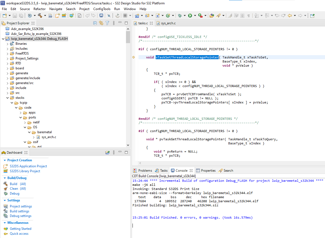
Task: Click the Project Explorer vertical scrollbar thumb
Action: point(128,37)
